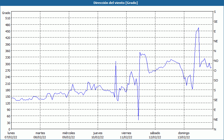Click the date 08/02/22

40,137
